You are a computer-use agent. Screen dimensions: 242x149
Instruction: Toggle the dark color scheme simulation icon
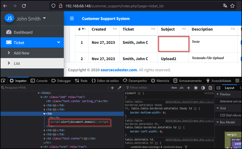coord(203,88)
